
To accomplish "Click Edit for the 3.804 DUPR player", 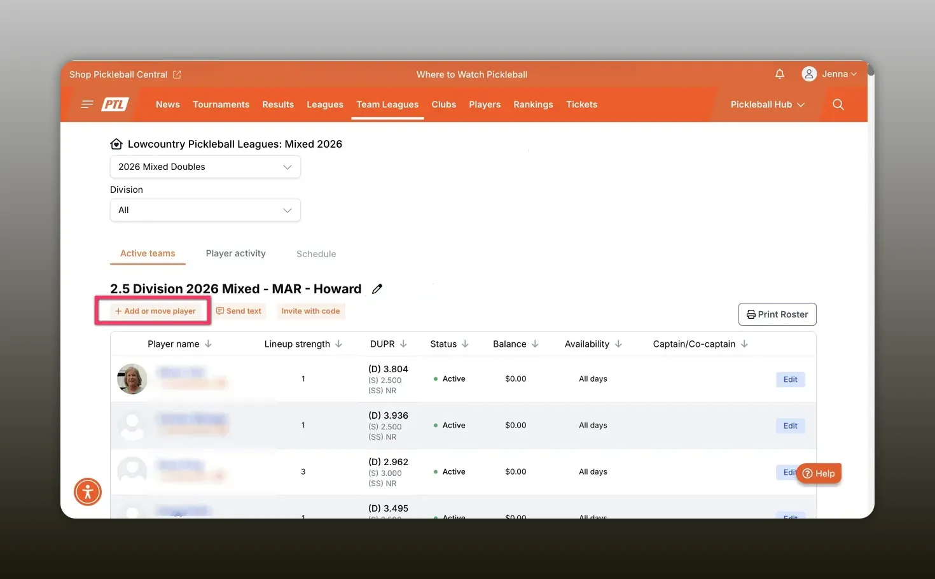I will (x=791, y=379).
